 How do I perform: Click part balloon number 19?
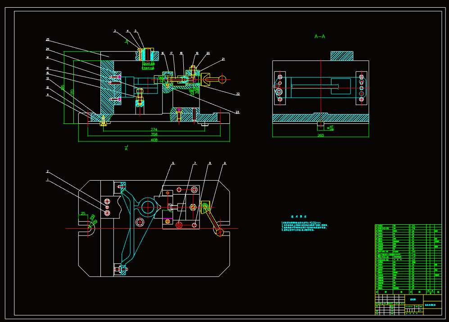tap(197, 53)
